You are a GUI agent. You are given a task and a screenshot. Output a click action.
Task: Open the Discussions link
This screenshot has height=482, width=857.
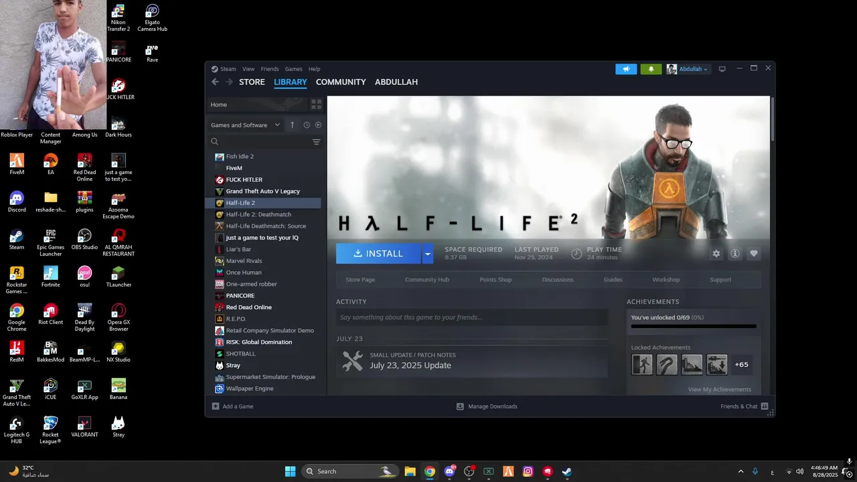pos(558,280)
